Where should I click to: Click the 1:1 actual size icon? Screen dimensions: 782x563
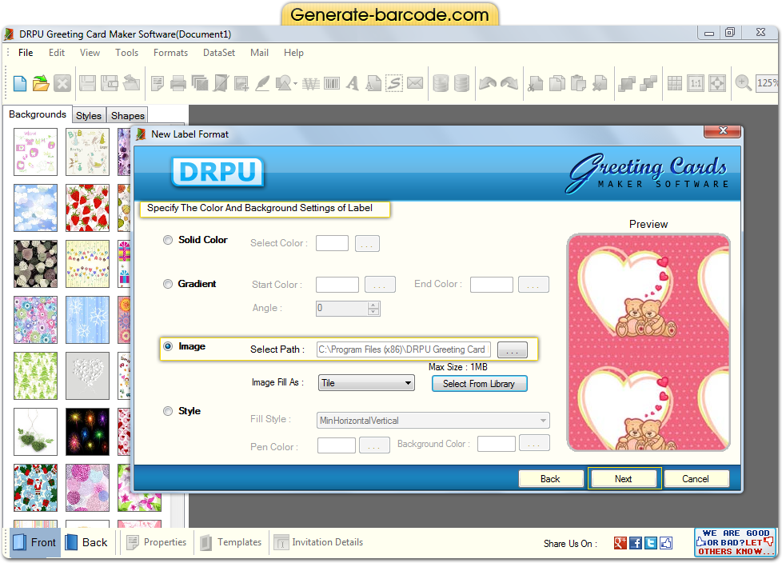(696, 83)
